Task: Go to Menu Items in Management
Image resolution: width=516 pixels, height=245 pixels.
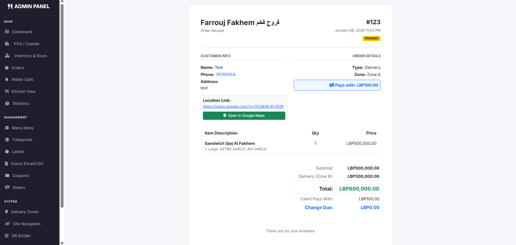Action: point(23,128)
